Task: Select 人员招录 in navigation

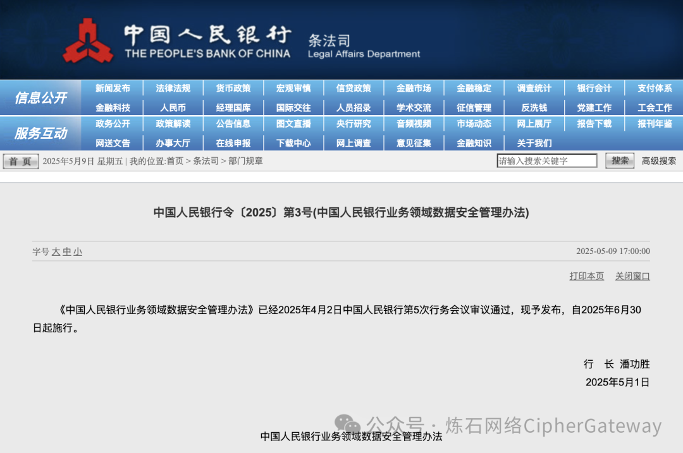Action: point(354,107)
